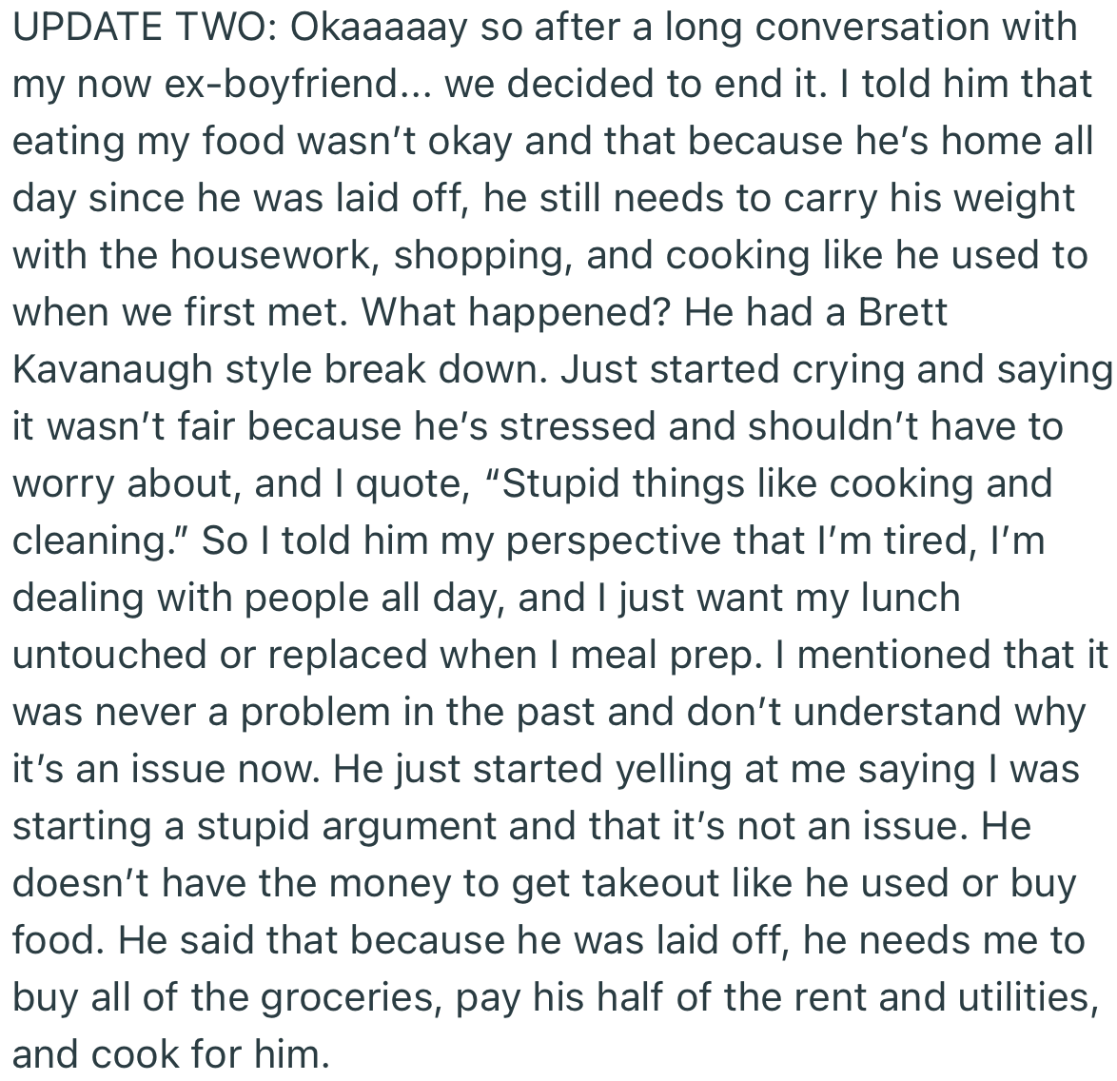Click the word "cleaning" in the quotation

[x=91, y=540]
